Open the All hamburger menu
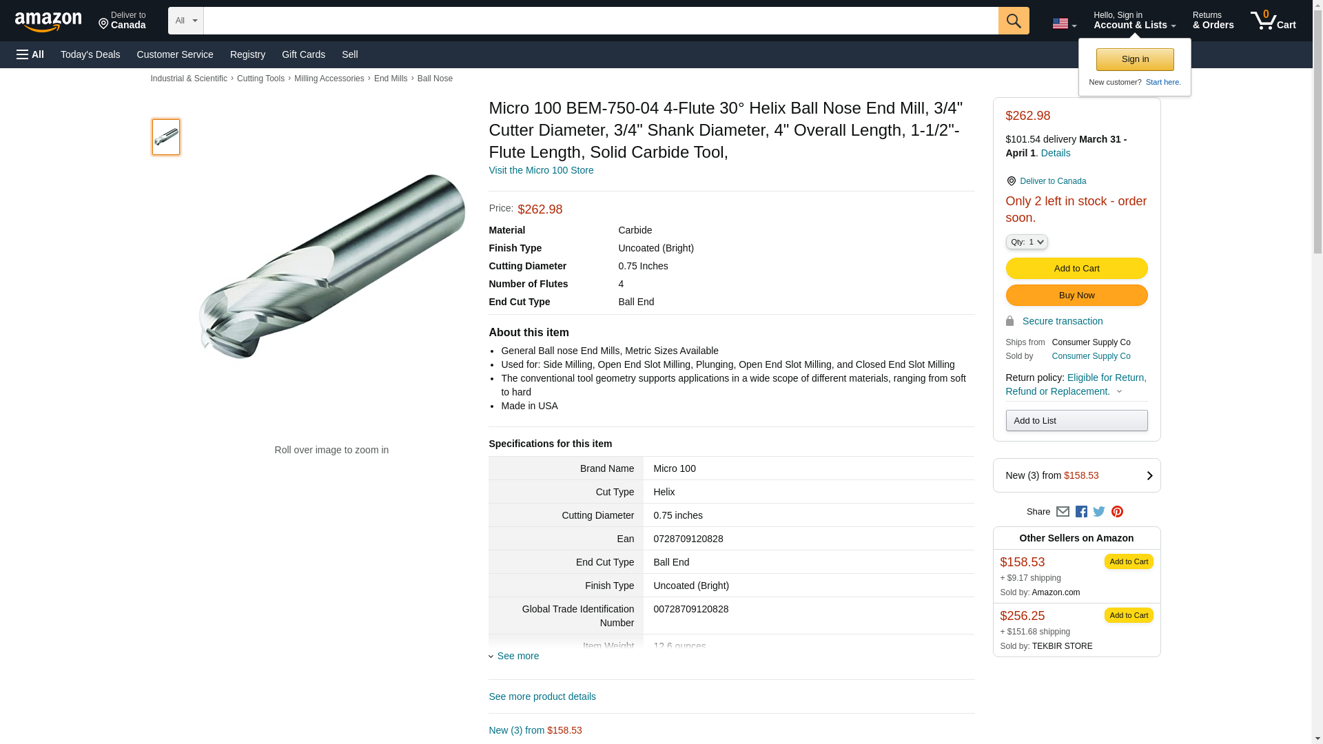This screenshot has height=744, width=1323. tap(30, 54)
